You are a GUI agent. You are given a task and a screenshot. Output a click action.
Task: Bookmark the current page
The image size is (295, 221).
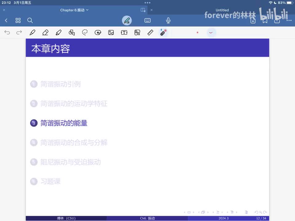pyautogui.click(x=265, y=20)
